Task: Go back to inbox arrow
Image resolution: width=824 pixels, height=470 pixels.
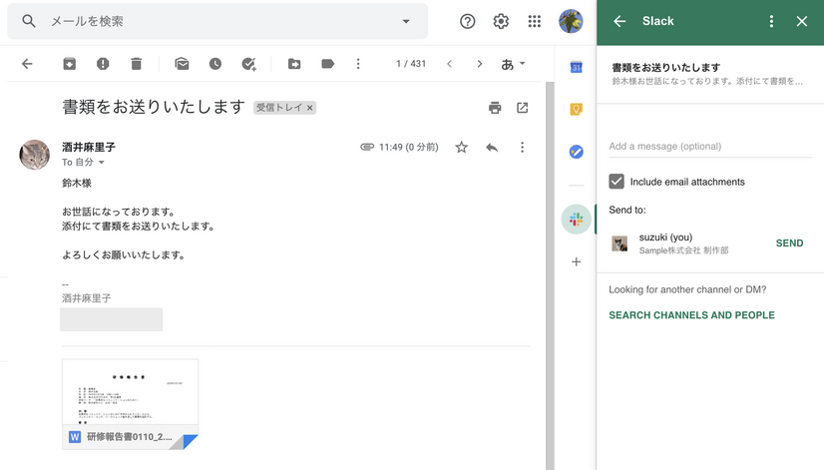Action: point(27,64)
